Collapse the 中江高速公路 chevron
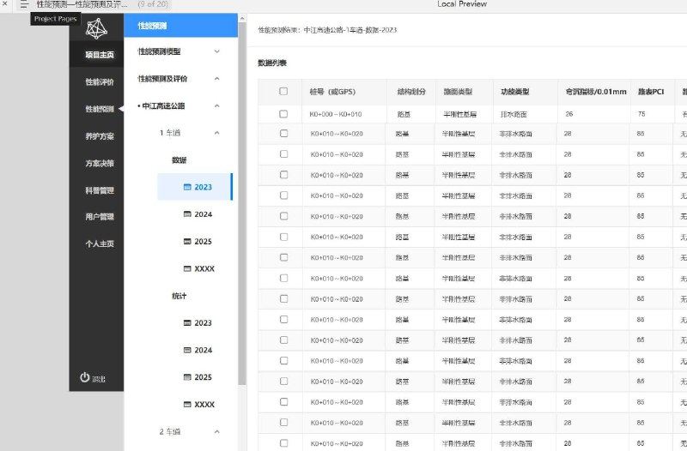Viewport: 687px width, 451px height. tap(217, 105)
